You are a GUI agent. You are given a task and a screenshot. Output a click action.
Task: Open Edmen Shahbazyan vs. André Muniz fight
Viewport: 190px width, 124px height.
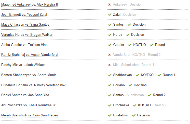click(29, 75)
